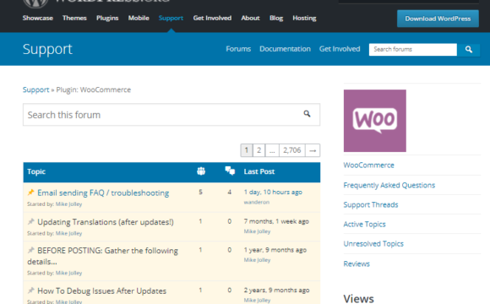Open the Reviews sidebar link
Screen dimensions: 490x304
pos(357,263)
